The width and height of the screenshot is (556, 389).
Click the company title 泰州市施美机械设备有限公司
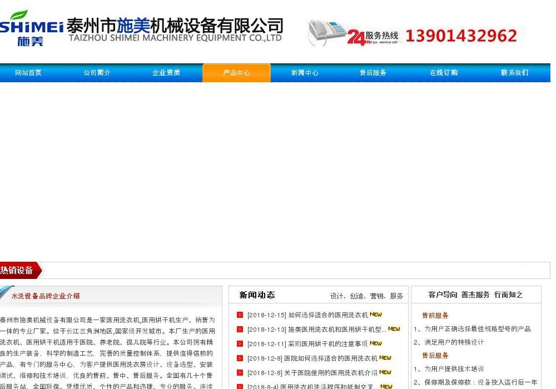(175, 26)
